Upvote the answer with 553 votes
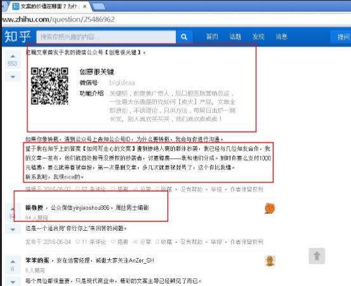The width and height of the screenshot is (351, 286). [x=13, y=56]
